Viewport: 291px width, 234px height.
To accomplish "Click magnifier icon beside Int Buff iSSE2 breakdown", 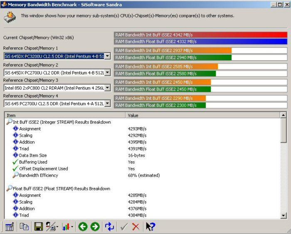I will [x=9, y=122].
